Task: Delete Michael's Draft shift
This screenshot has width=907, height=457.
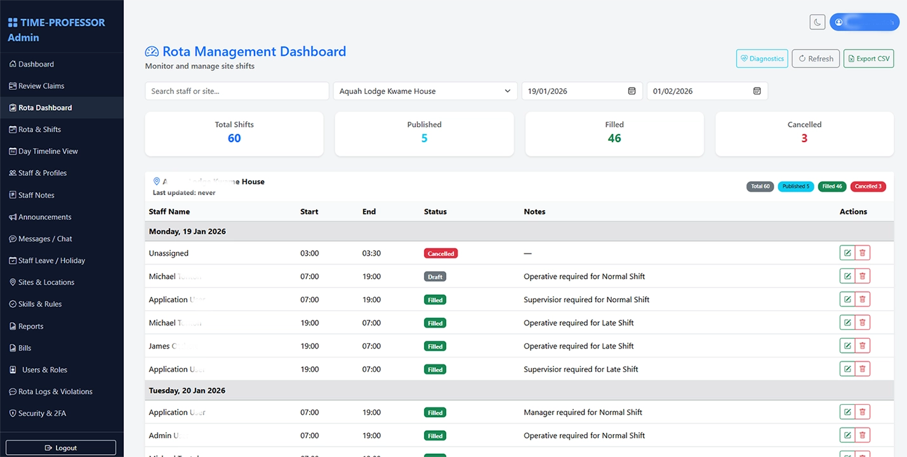Action: click(x=862, y=275)
